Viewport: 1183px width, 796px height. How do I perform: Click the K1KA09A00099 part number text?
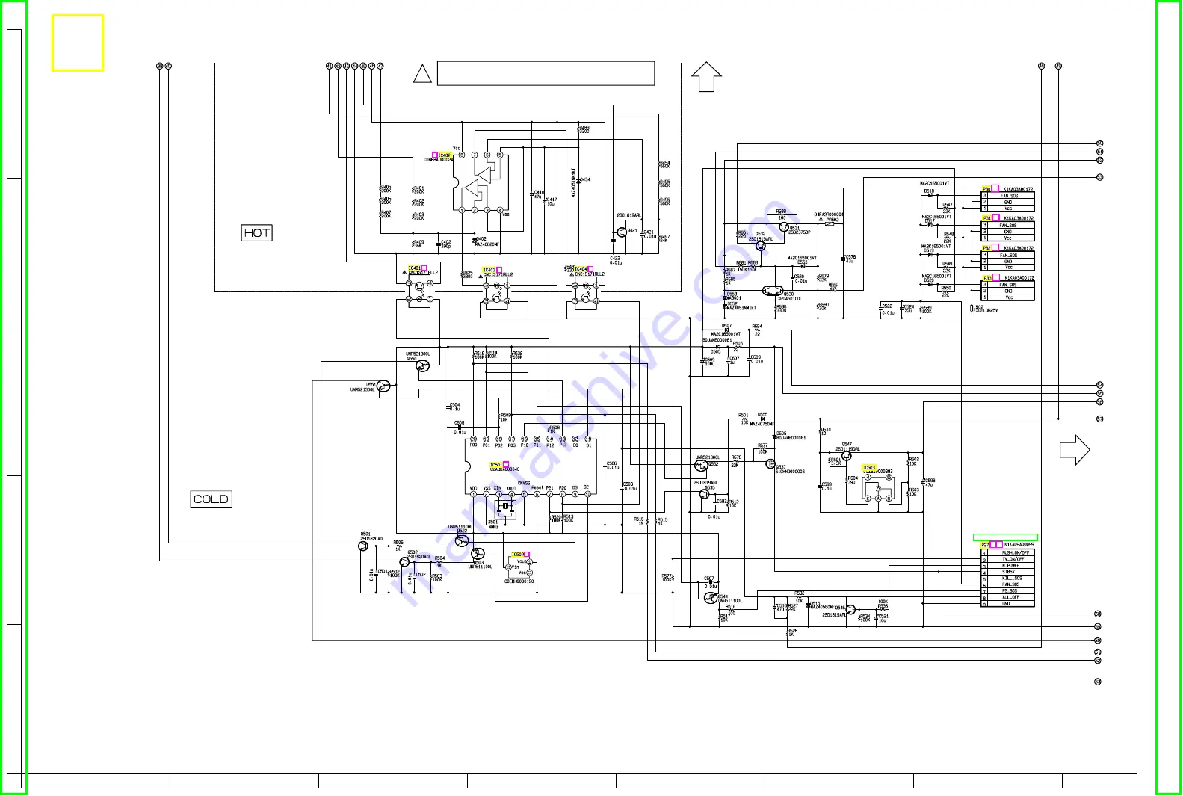[x=1019, y=545]
